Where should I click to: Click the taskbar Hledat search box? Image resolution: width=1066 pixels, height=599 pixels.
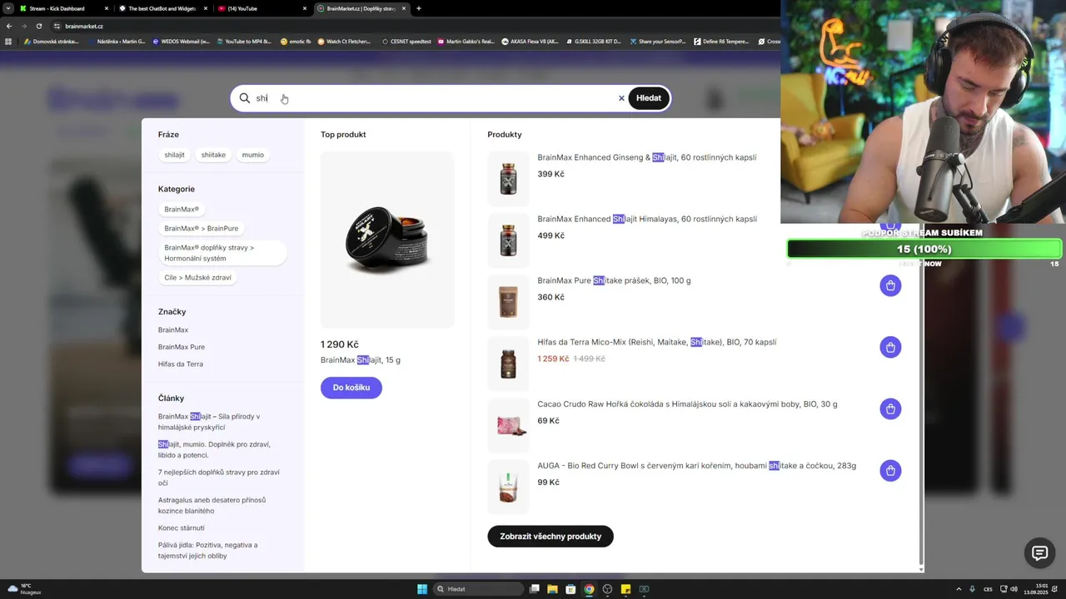479,589
